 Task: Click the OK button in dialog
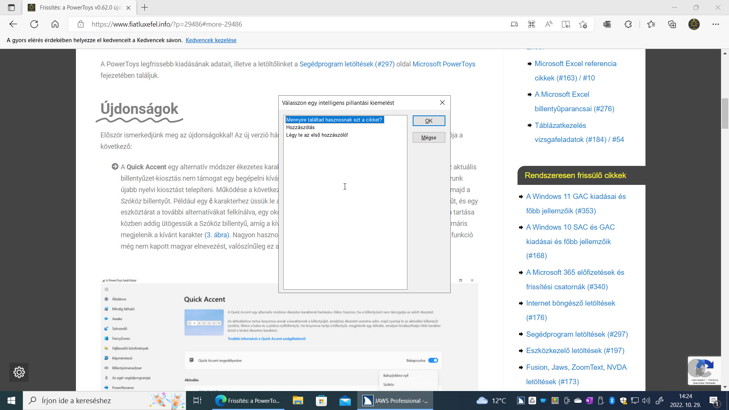(429, 121)
